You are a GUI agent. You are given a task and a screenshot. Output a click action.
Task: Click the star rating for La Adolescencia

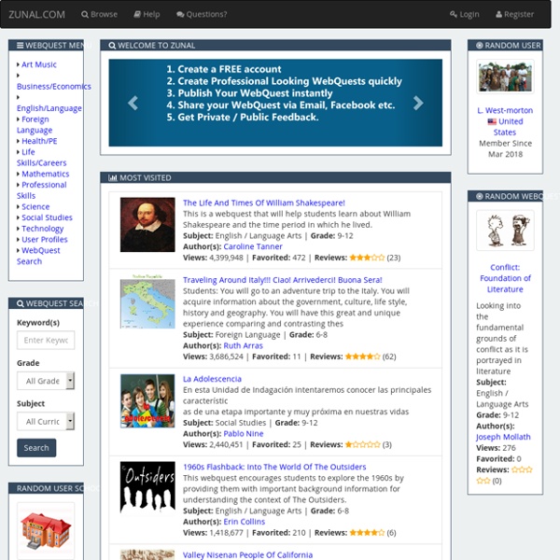(362, 444)
